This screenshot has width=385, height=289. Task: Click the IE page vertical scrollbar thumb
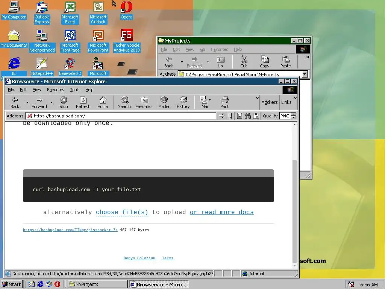click(x=294, y=211)
